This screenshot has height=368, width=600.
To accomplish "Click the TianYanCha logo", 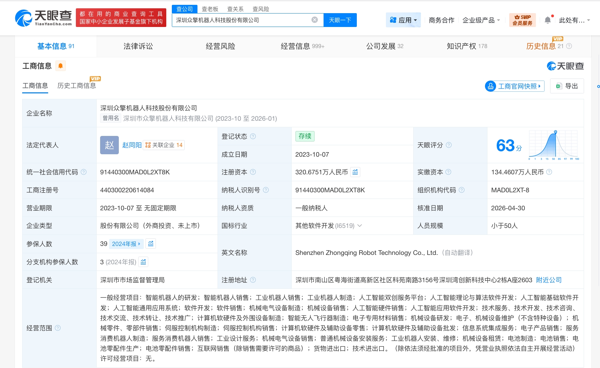I will pyautogui.click(x=43, y=18).
